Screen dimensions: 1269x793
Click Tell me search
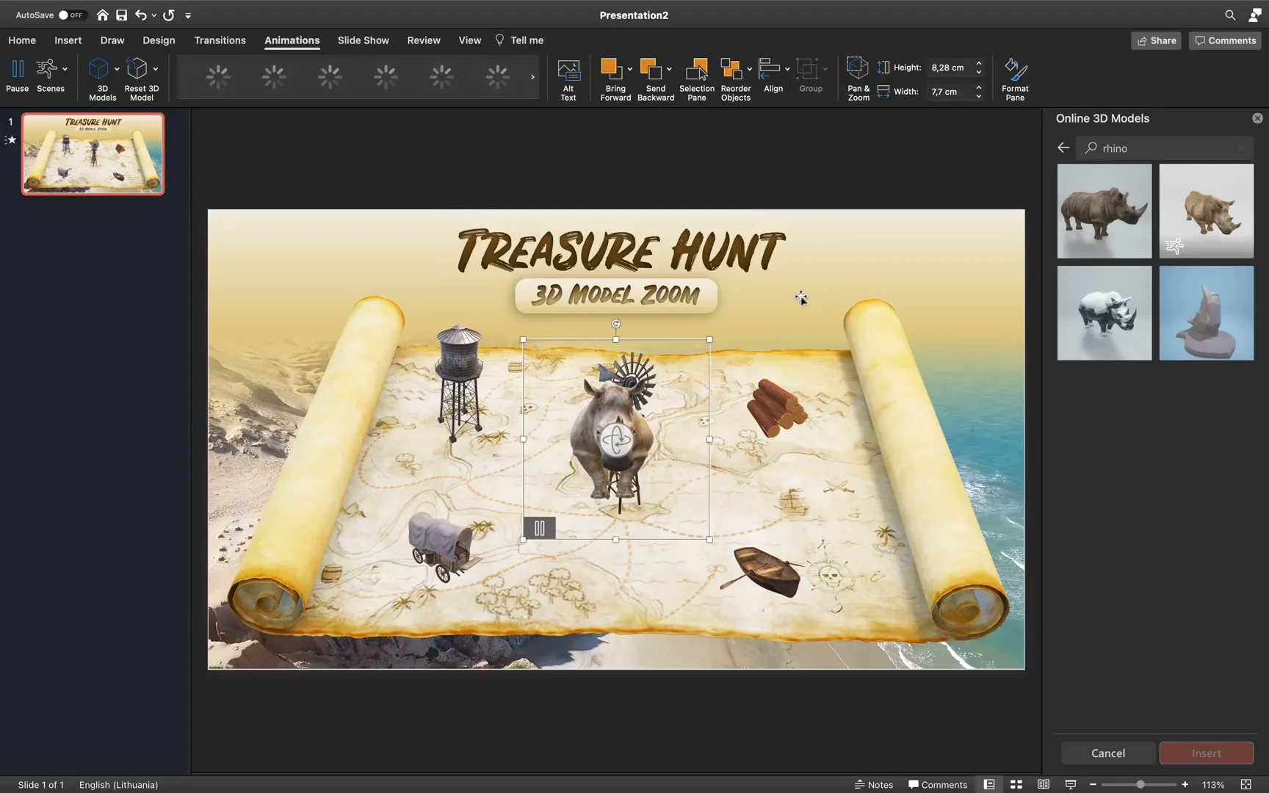[x=519, y=40]
